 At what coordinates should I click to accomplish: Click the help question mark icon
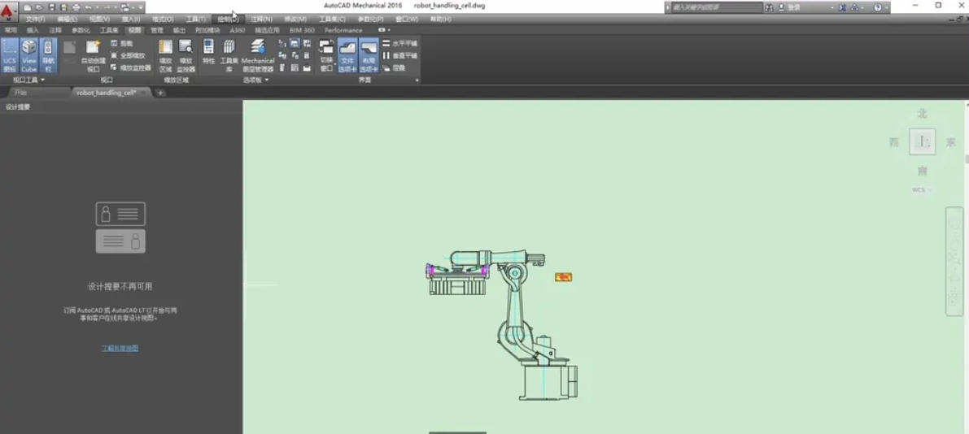tap(877, 7)
